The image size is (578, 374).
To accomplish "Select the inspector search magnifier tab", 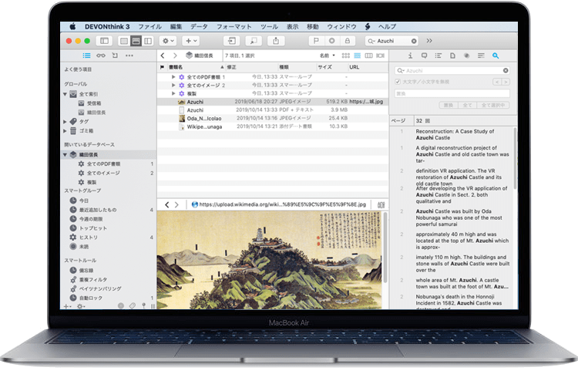I will pos(496,56).
